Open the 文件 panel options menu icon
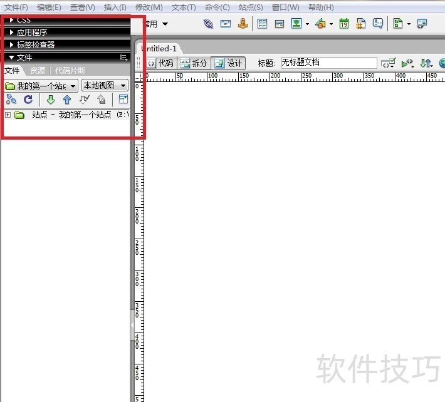 point(123,57)
